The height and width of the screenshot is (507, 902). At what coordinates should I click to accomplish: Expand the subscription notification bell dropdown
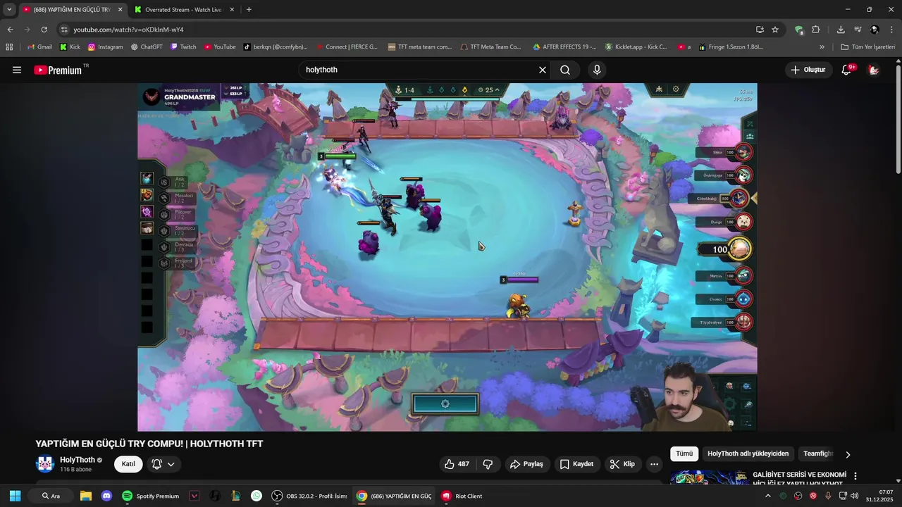(x=163, y=464)
